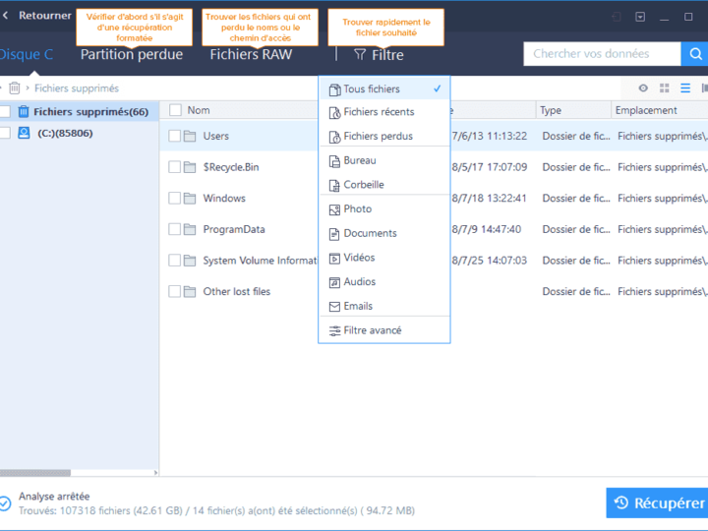Choose Bureau in filter menu

(x=384, y=160)
